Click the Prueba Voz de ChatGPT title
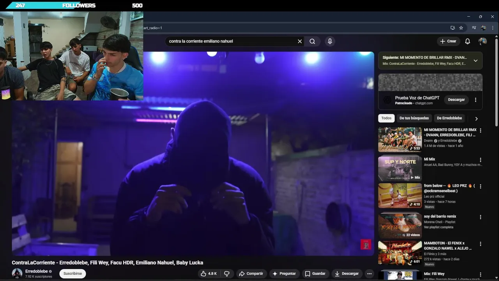 pos(417,98)
